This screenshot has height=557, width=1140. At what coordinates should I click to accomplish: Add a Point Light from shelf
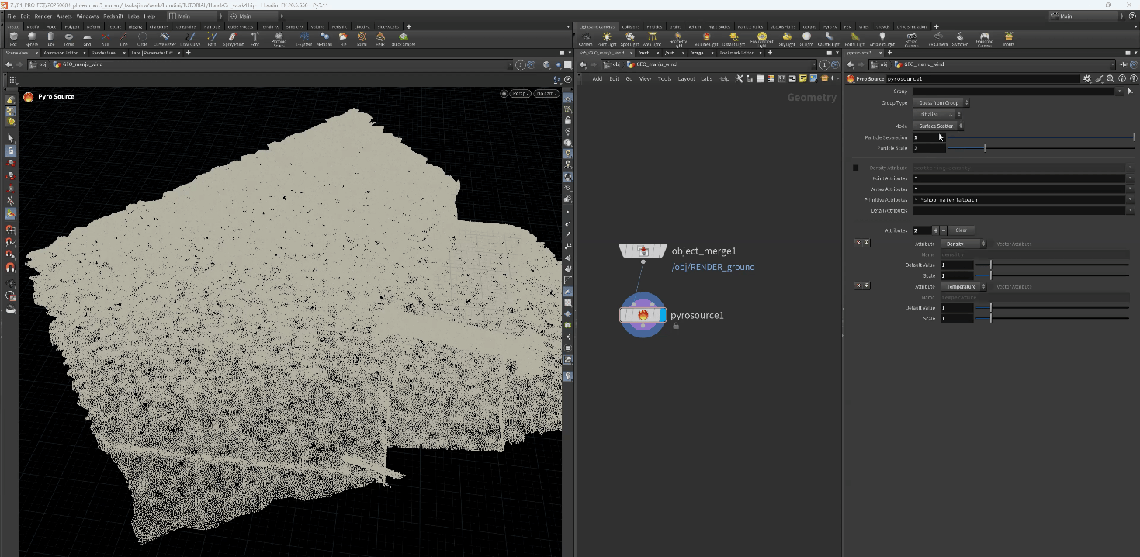(607, 37)
